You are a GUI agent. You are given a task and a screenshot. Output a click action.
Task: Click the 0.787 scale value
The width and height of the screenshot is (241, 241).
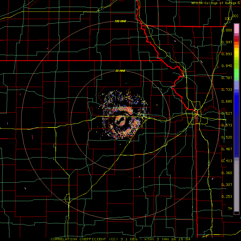click(227, 78)
